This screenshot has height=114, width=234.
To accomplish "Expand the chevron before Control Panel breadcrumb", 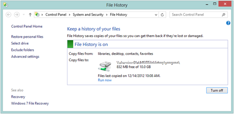I will click(x=42, y=15).
